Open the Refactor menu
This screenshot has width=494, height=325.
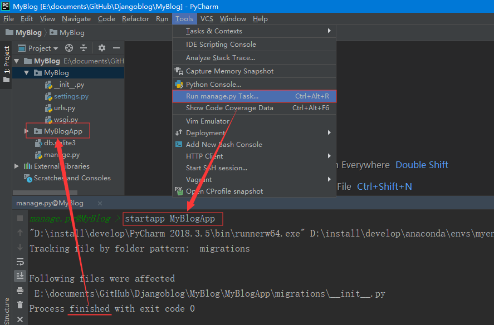click(x=135, y=19)
